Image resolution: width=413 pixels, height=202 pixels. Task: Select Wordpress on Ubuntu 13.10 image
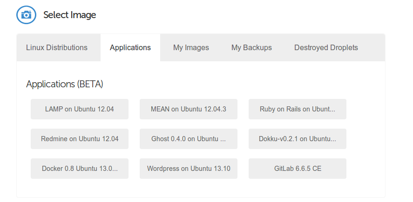(189, 169)
